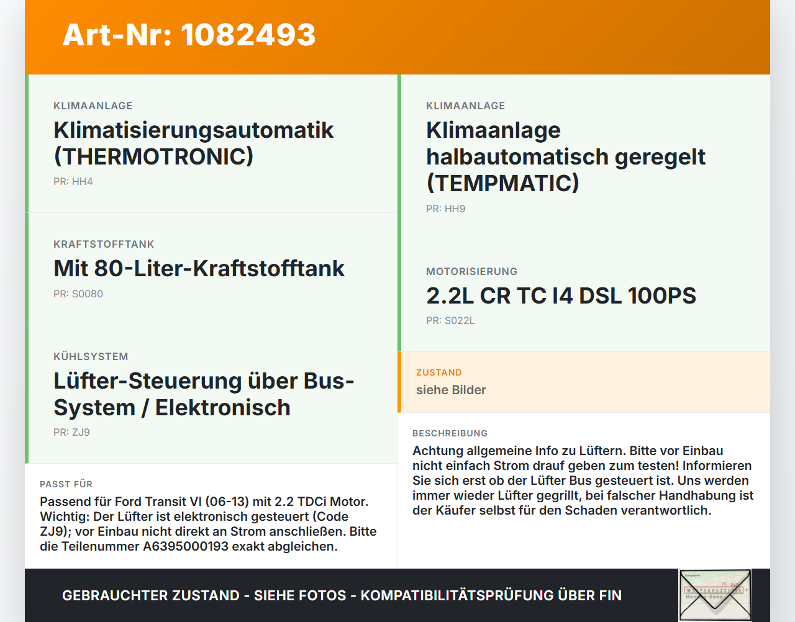Screen dimensions: 795x622
Task: Select the Lüfter-Steuerung über Bus-System title
Action: pos(204,394)
